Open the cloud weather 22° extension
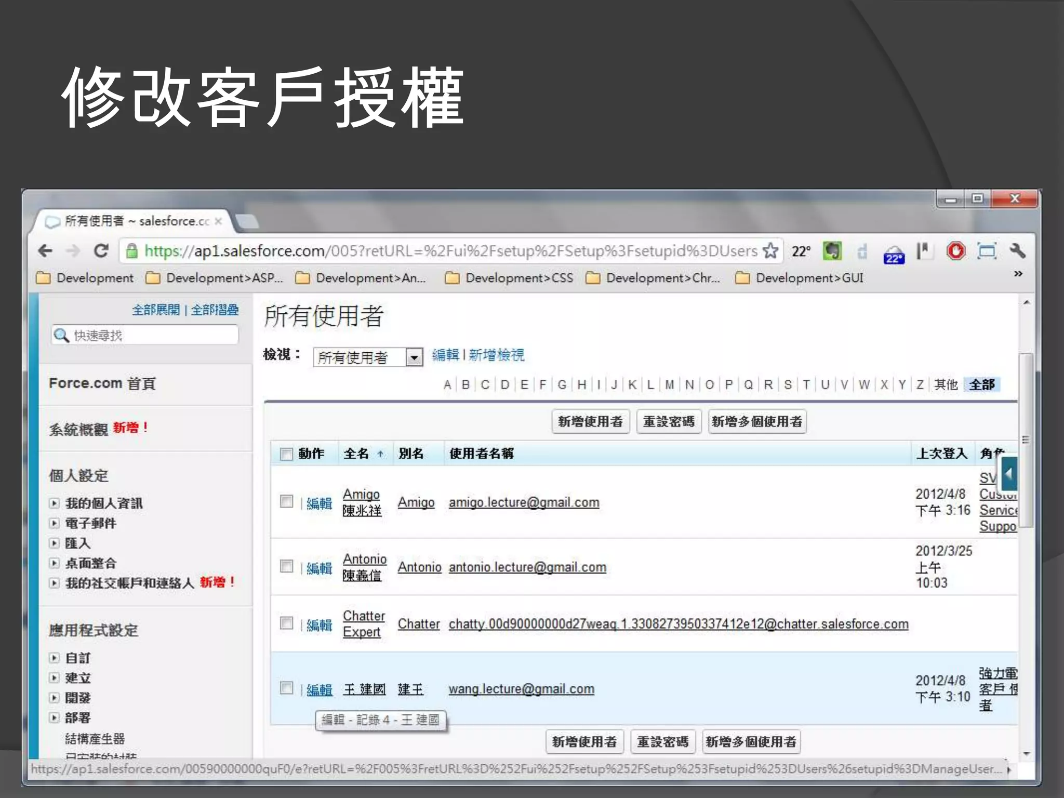 pyautogui.click(x=894, y=254)
